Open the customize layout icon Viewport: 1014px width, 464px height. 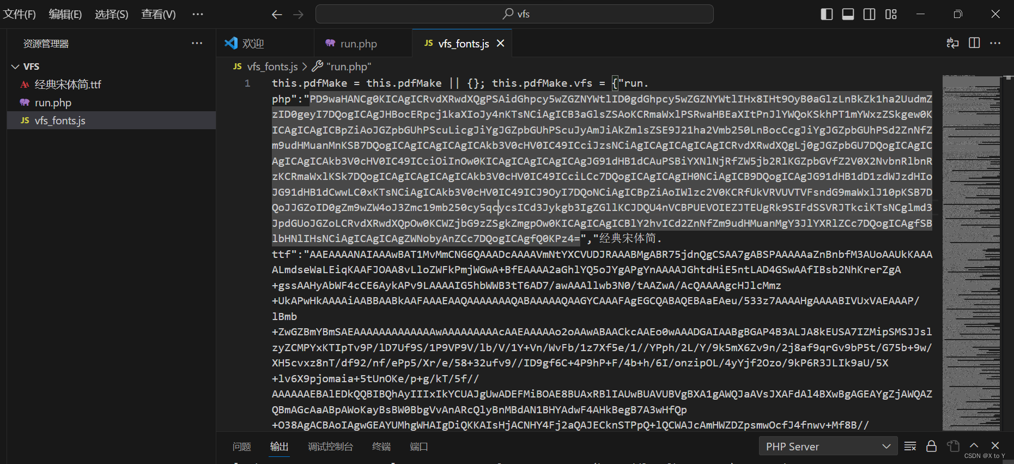point(891,14)
